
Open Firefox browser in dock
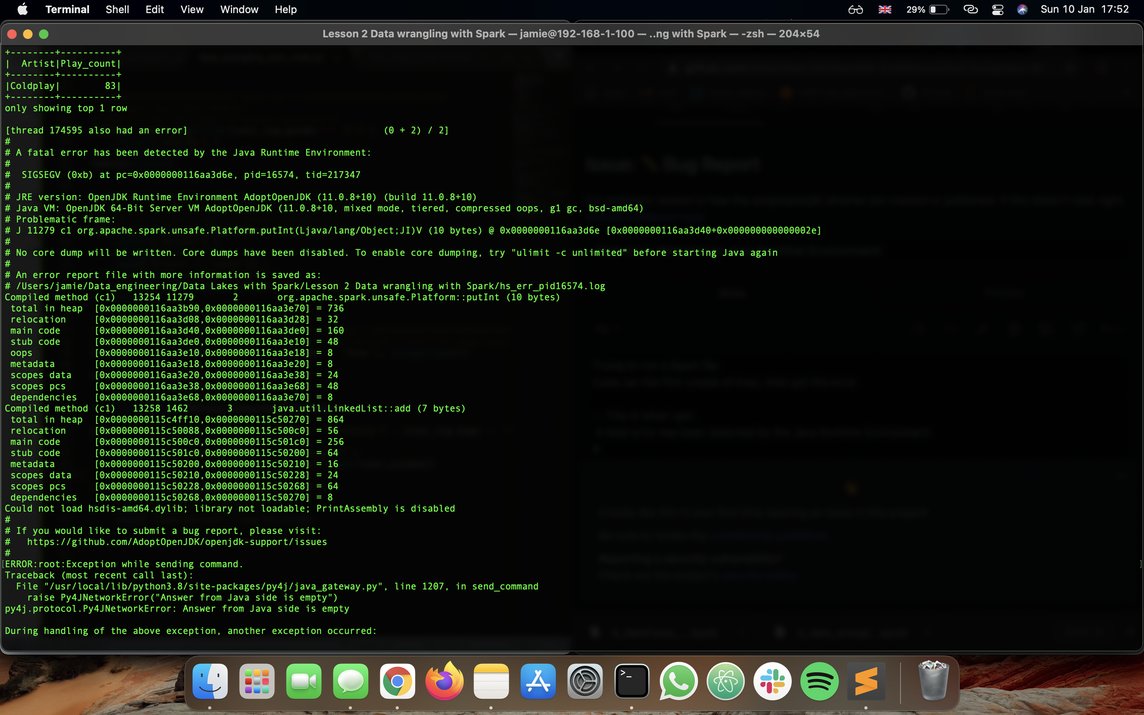tap(444, 681)
